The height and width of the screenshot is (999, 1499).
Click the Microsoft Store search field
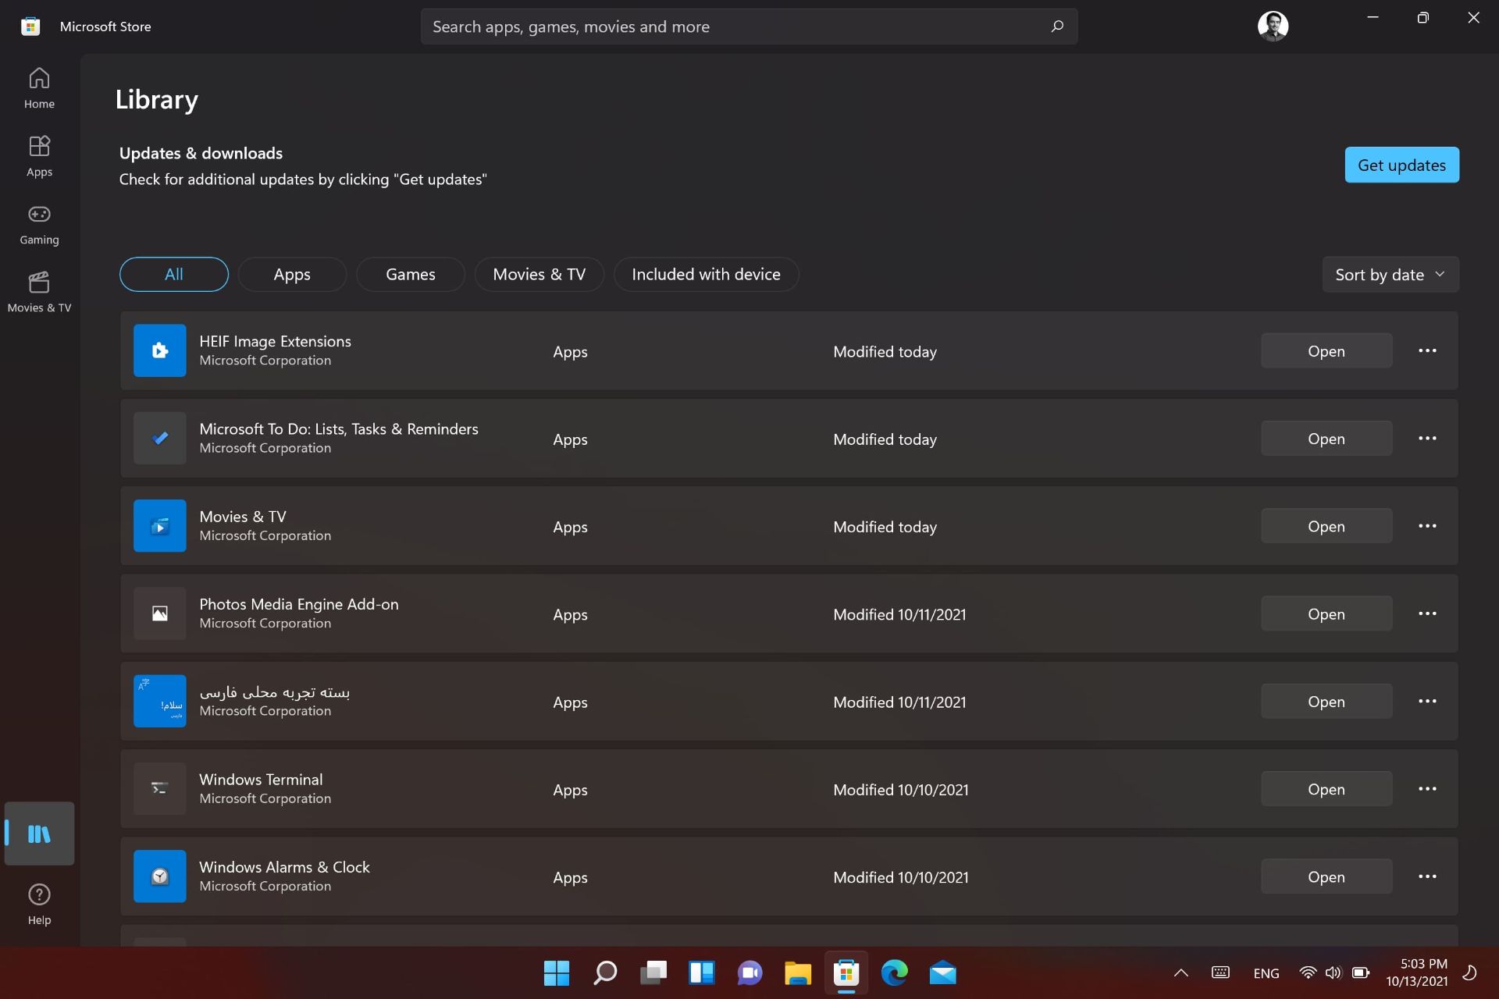[749, 26]
